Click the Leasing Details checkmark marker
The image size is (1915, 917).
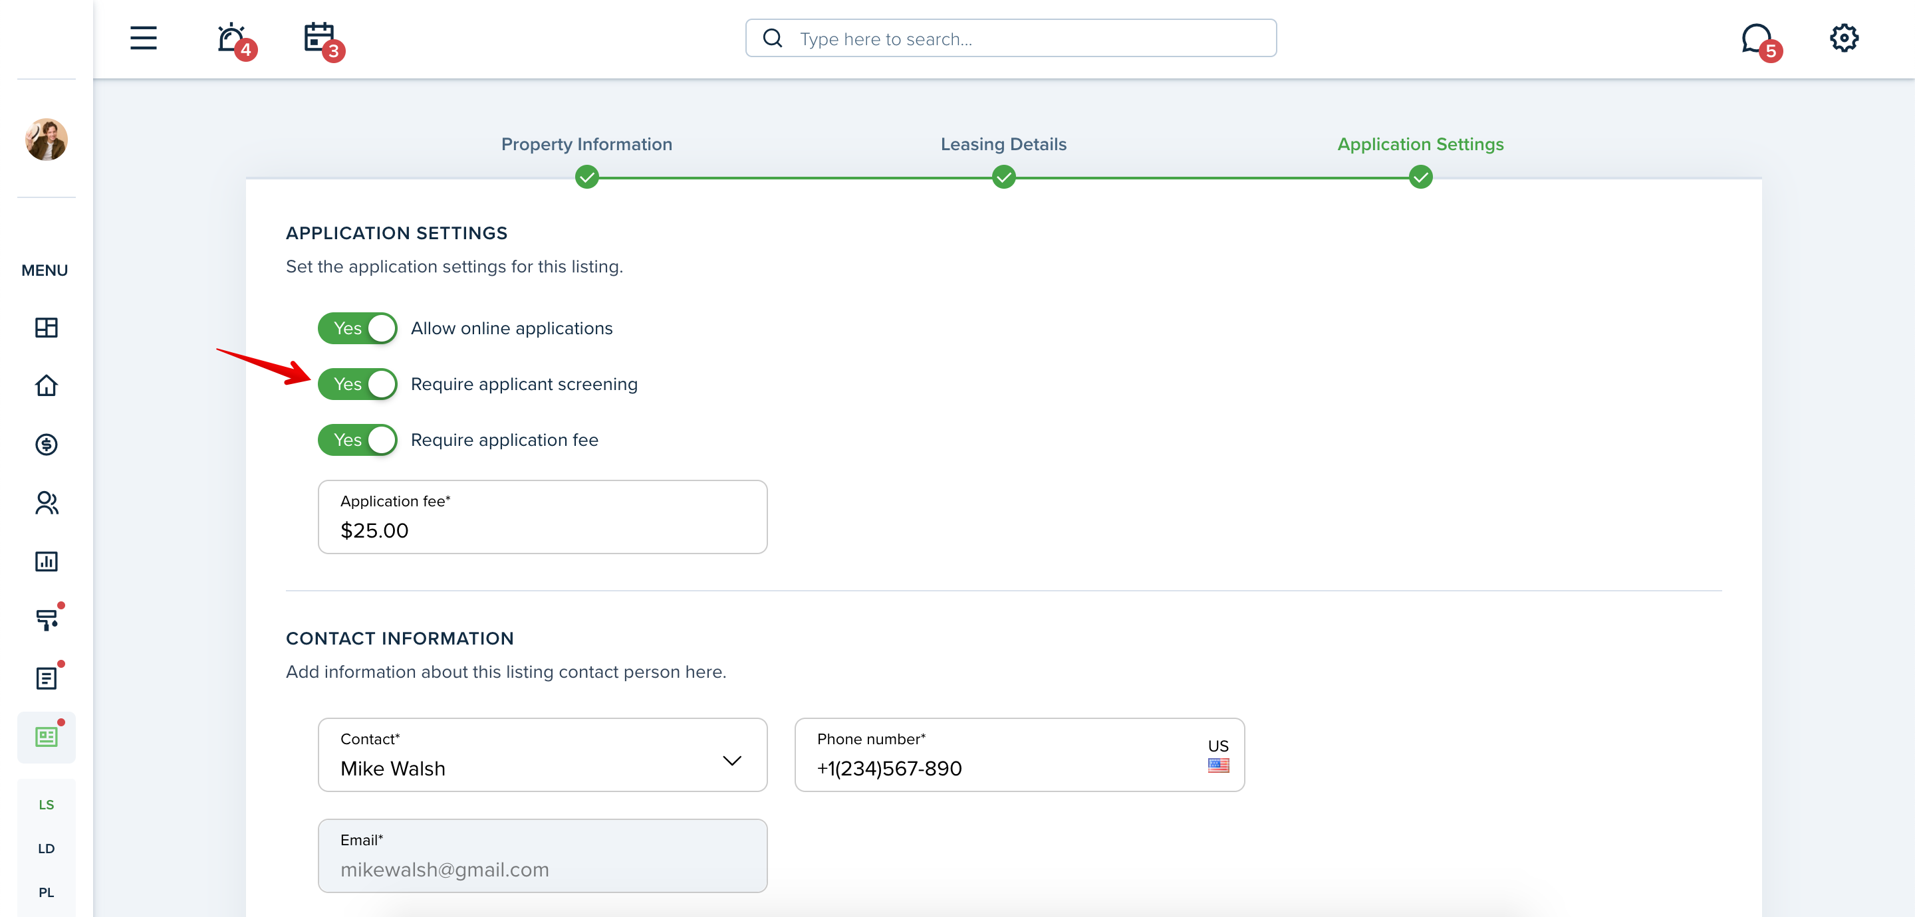pyautogui.click(x=1003, y=177)
